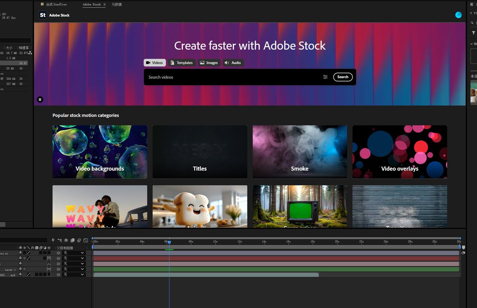Open the Video backgrounds category
This screenshot has width=477, height=308.
100,152
